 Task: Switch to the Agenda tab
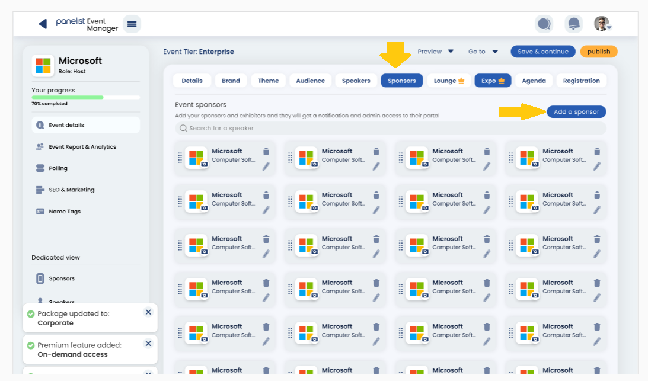534,81
